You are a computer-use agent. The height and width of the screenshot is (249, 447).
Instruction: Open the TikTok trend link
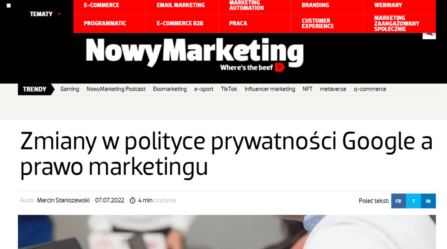point(229,89)
